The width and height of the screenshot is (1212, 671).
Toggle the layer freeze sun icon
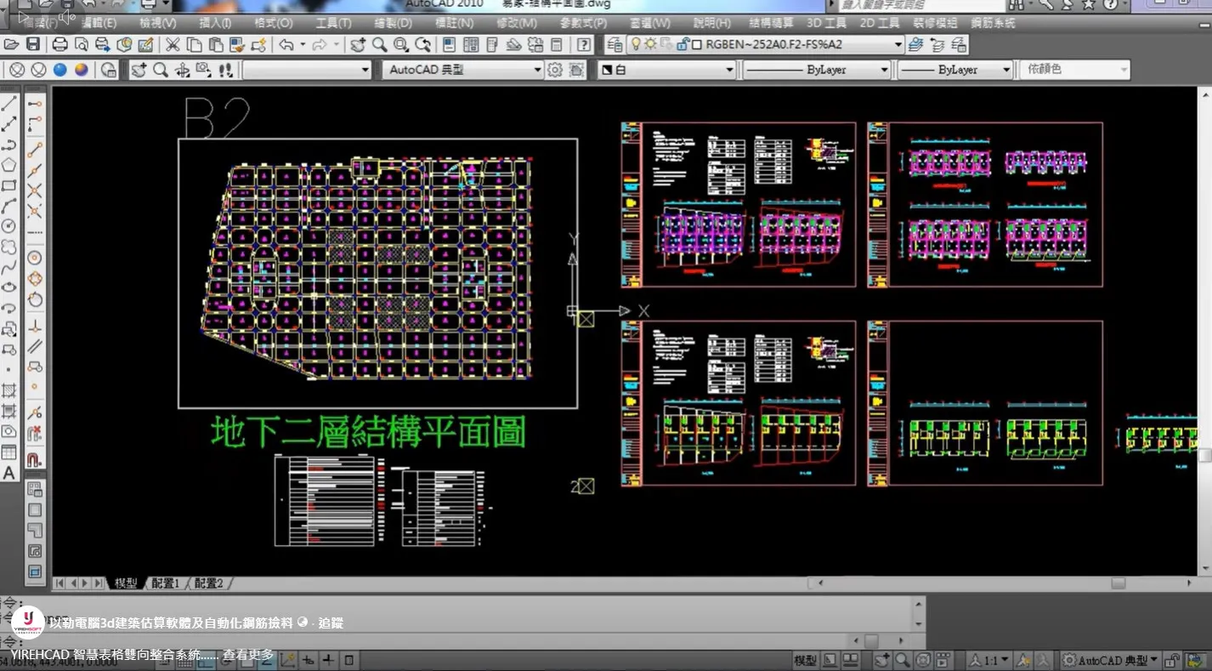pos(650,44)
